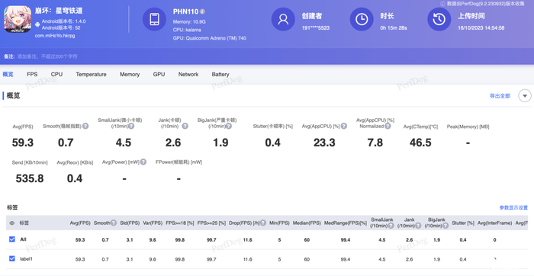
Task: Toggle the eye icon in table header
Action: tap(12, 223)
